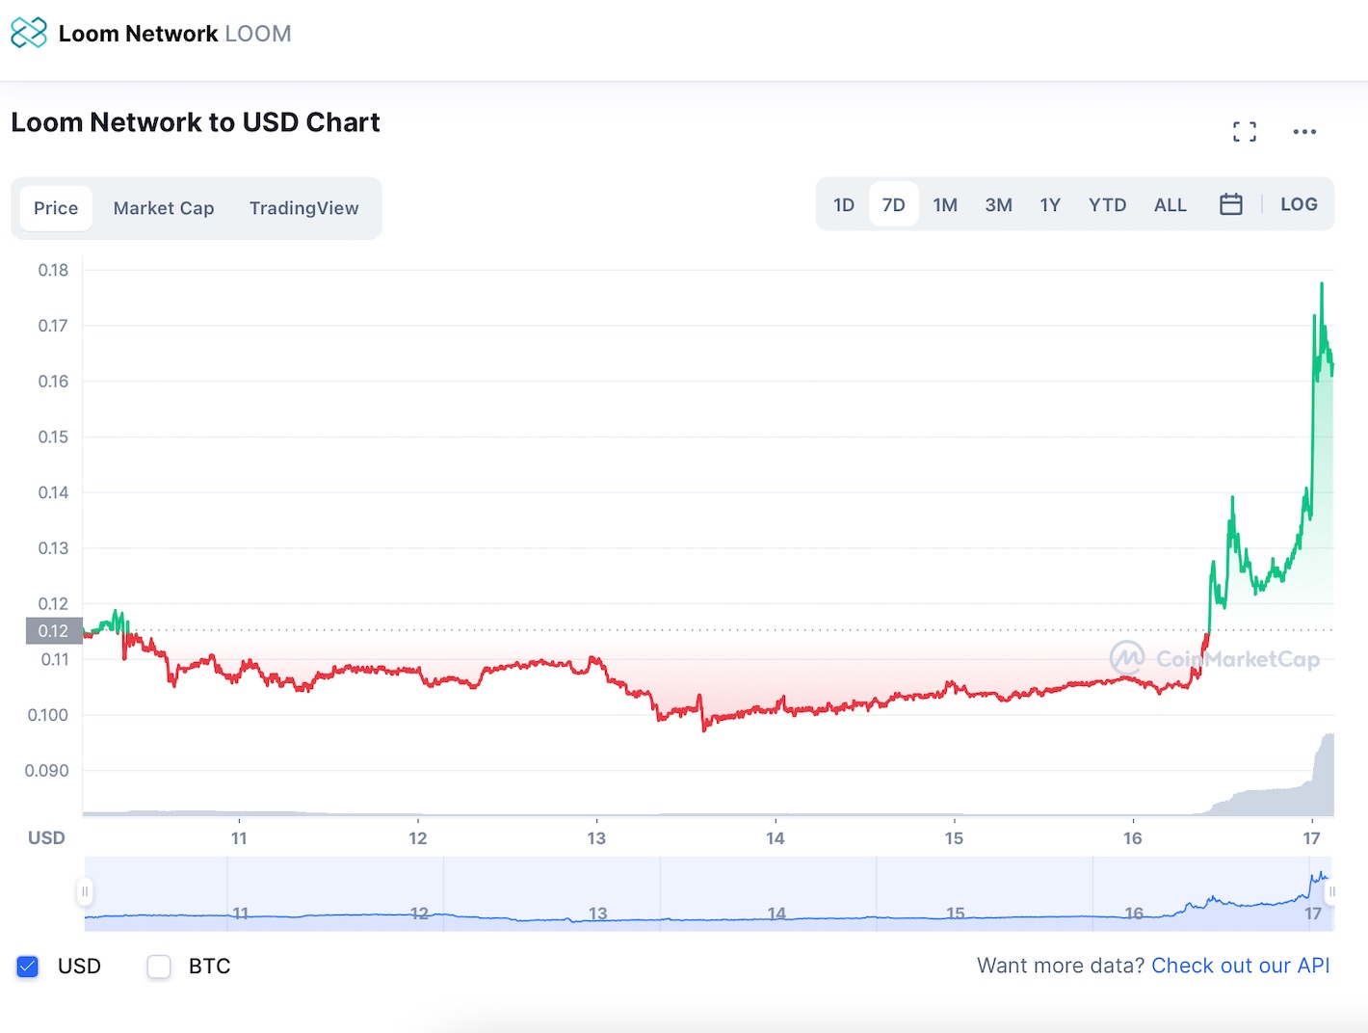Click the Loom Network logo icon
Image resolution: width=1368 pixels, height=1033 pixels.
coord(29,33)
